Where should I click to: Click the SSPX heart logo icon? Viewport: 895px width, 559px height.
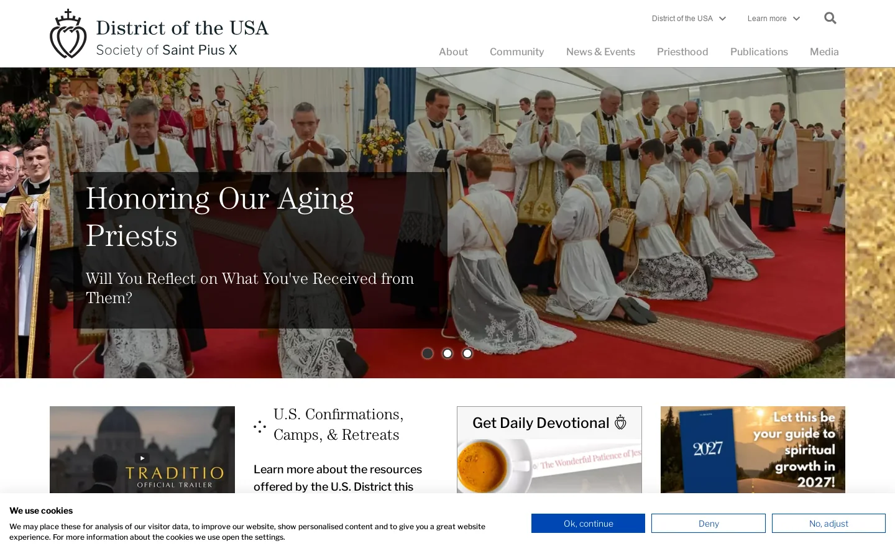coord(68,34)
